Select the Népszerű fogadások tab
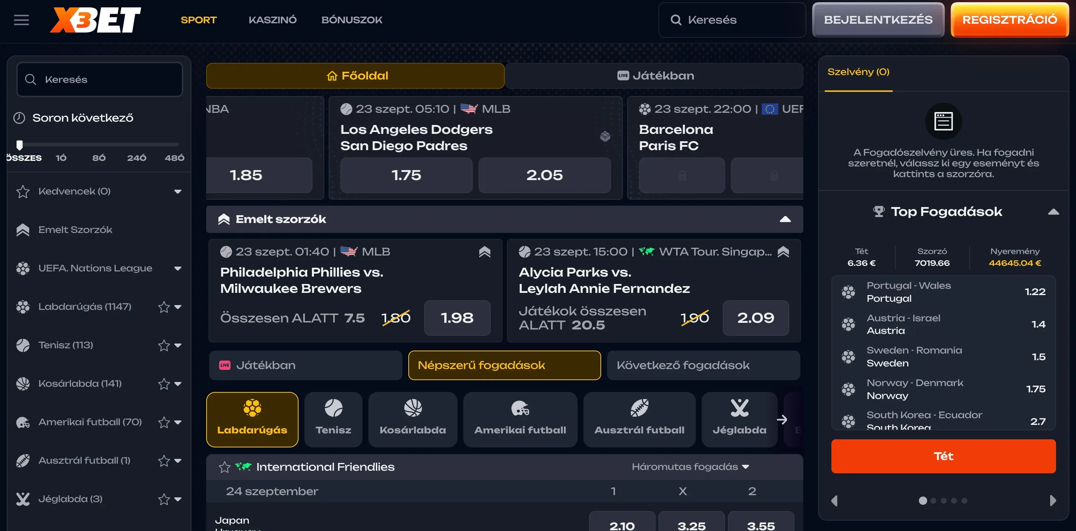Viewport: 1076px width, 531px height. pos(505,365)
